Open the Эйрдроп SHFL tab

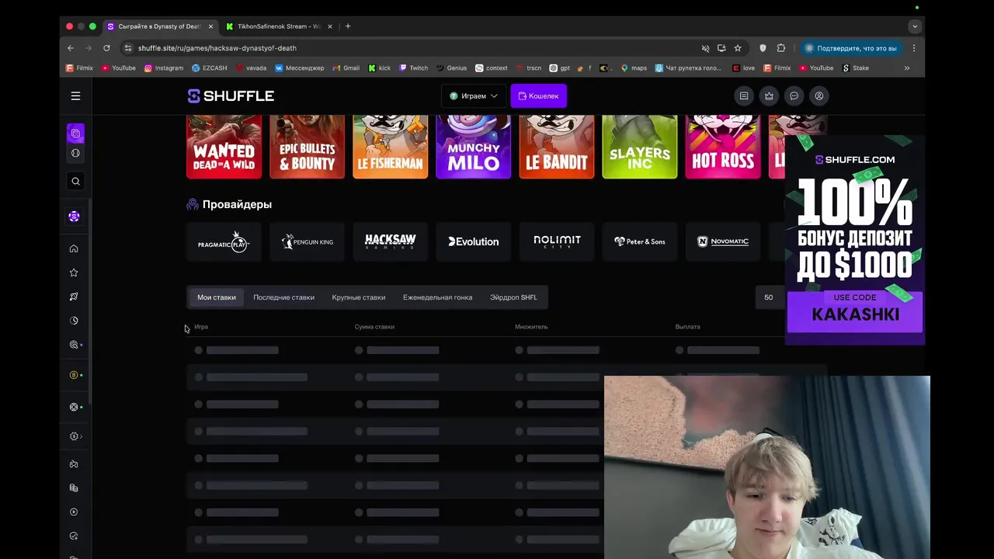coord(513,297)
